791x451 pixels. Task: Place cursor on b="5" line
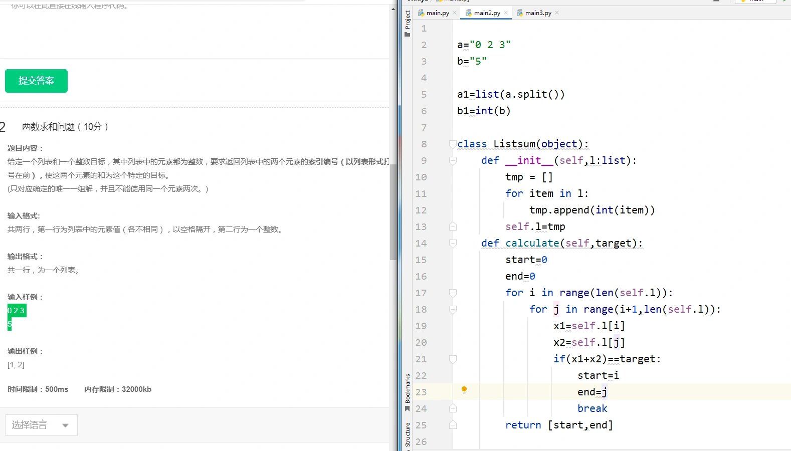[472, 61]
